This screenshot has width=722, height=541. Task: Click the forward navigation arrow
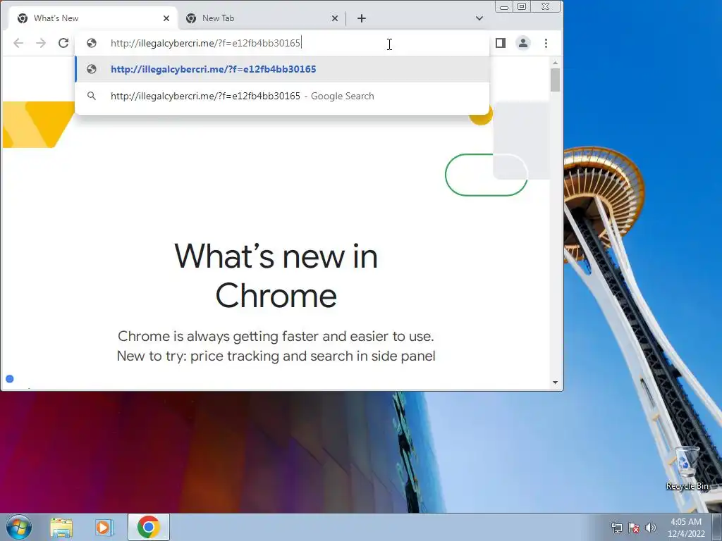41,43
